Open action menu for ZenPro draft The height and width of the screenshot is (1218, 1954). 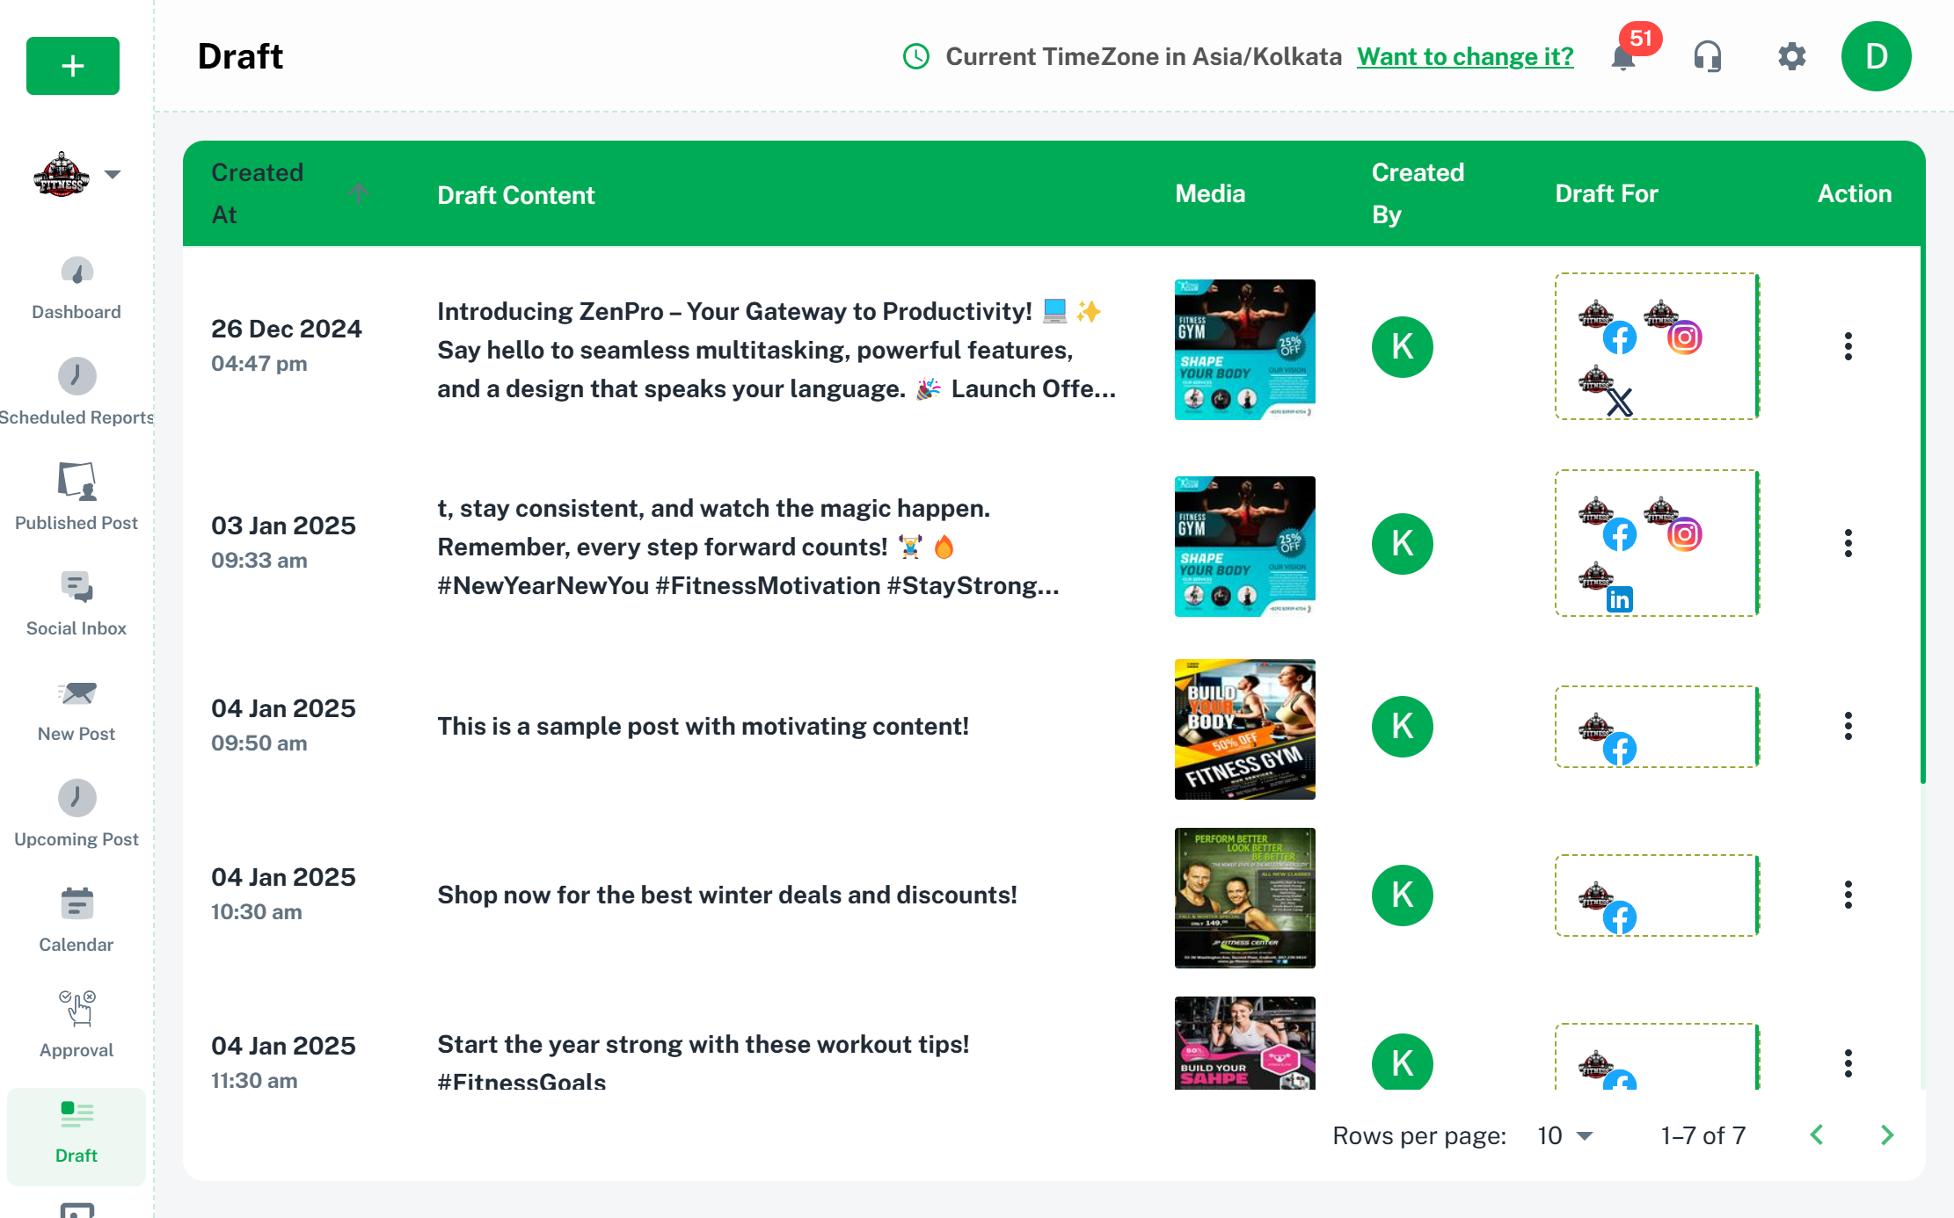1848,347
